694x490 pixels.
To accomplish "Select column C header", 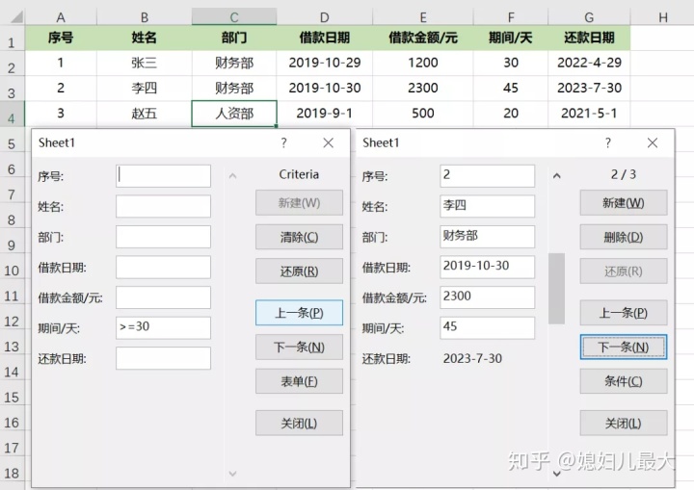I will [x=234, y=17].
